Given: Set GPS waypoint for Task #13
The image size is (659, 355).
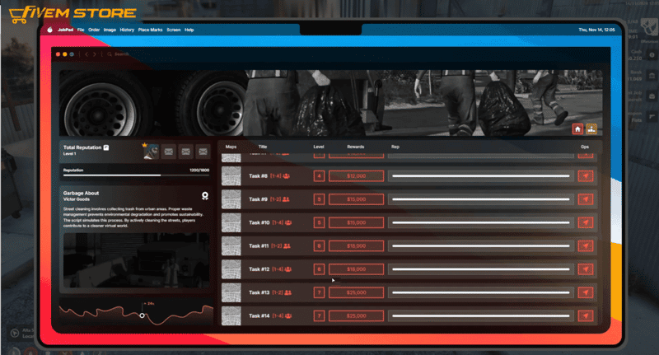Looking at the screenshot, I should click(586, 292).
